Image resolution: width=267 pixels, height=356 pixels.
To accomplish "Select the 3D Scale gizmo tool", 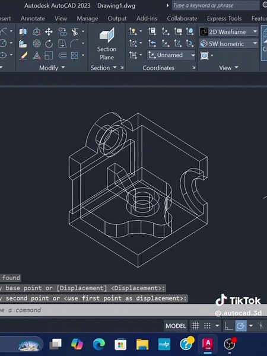I will click(x=37, y=55).
